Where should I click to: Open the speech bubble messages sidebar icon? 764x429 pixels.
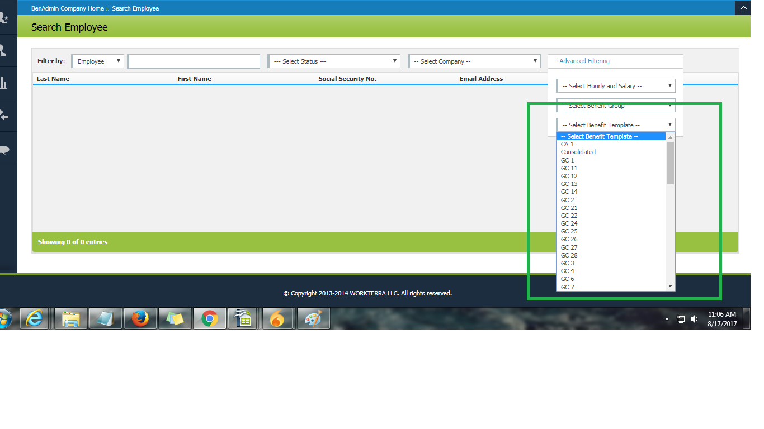4,149
